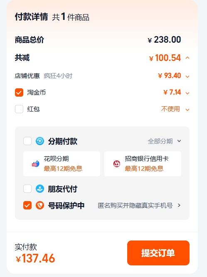Click the 疯狂4小时 store promotion label

tap(58, 76)
